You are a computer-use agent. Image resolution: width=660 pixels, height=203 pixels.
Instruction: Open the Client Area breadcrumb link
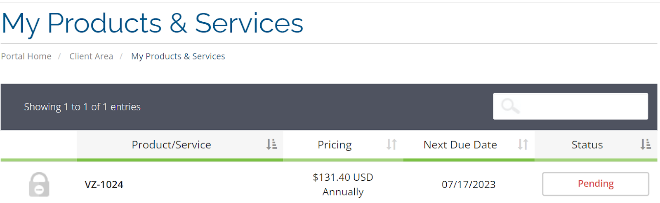click(91, 56)
